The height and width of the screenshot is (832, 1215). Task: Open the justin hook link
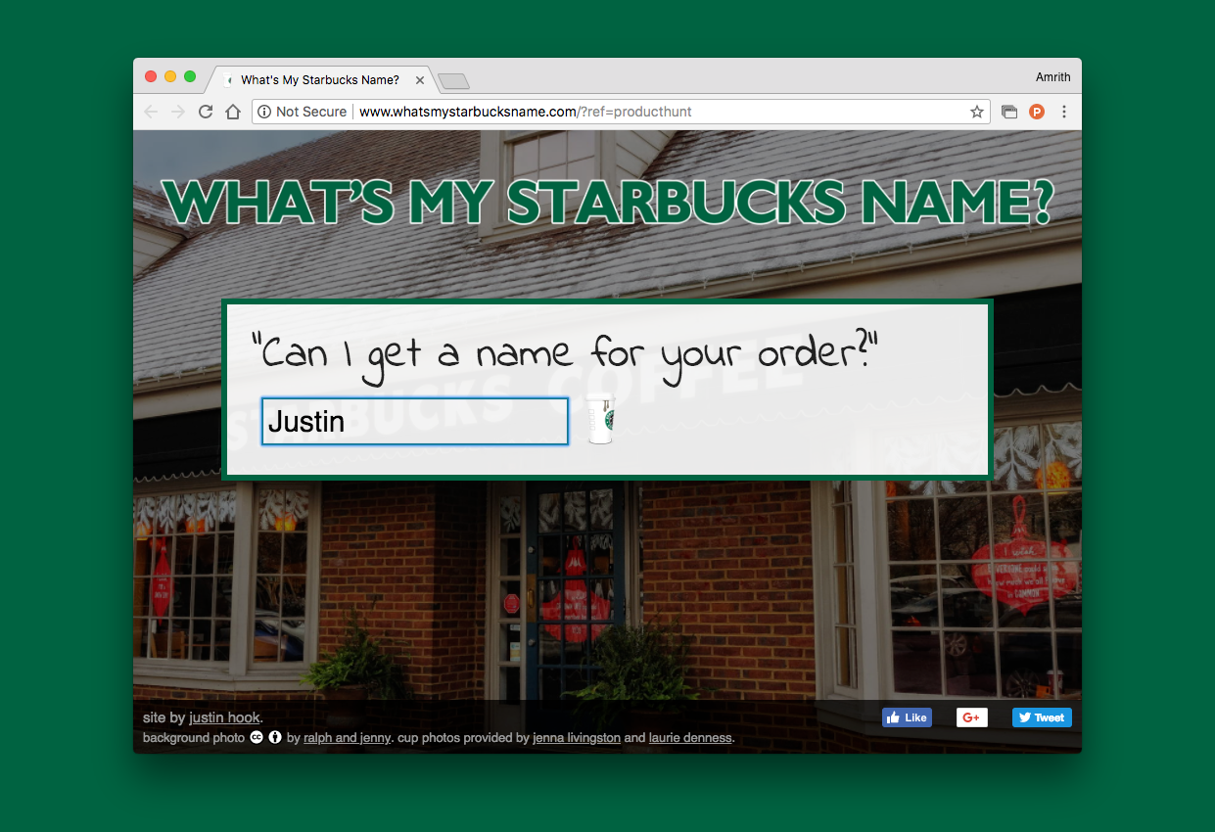click(223, 716)
